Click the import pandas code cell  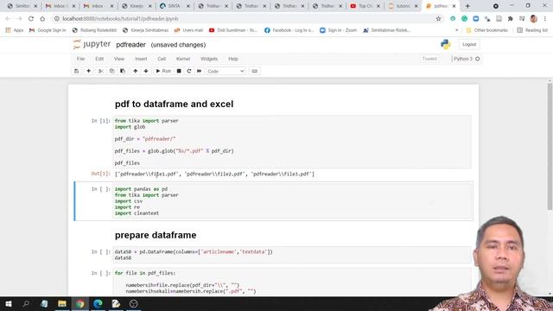pos(292,201)
